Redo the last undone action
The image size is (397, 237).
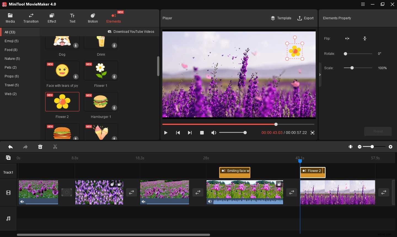click(x=25, y=147)
